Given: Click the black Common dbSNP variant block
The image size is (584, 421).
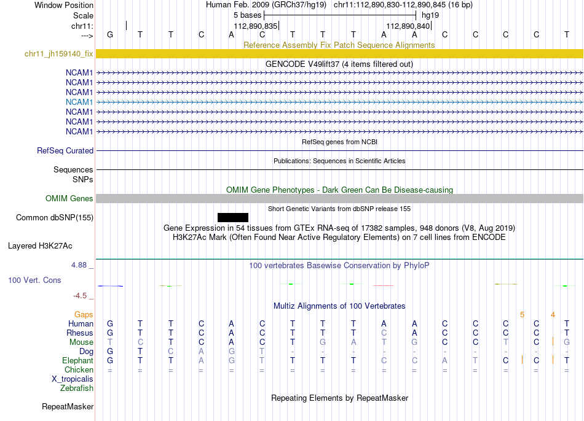Looking at the screenshot, I should [233, 218].
